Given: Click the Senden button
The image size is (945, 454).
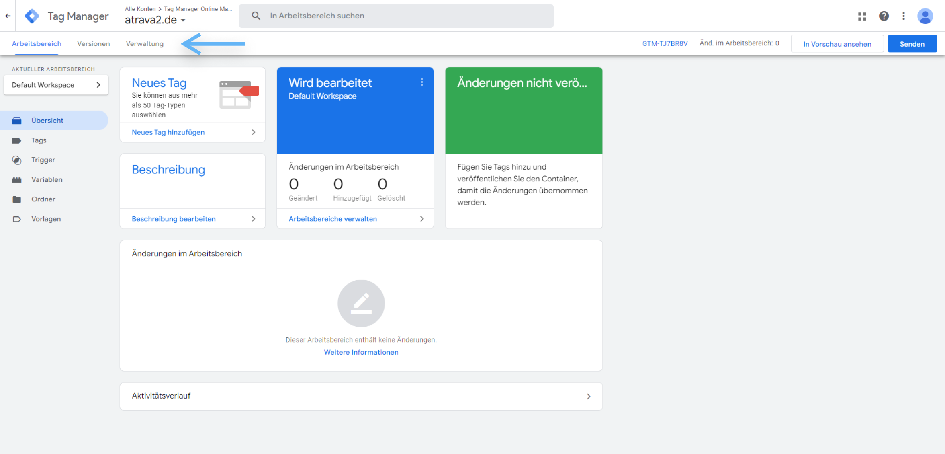Looking at the screenshot, I should 912,43.
